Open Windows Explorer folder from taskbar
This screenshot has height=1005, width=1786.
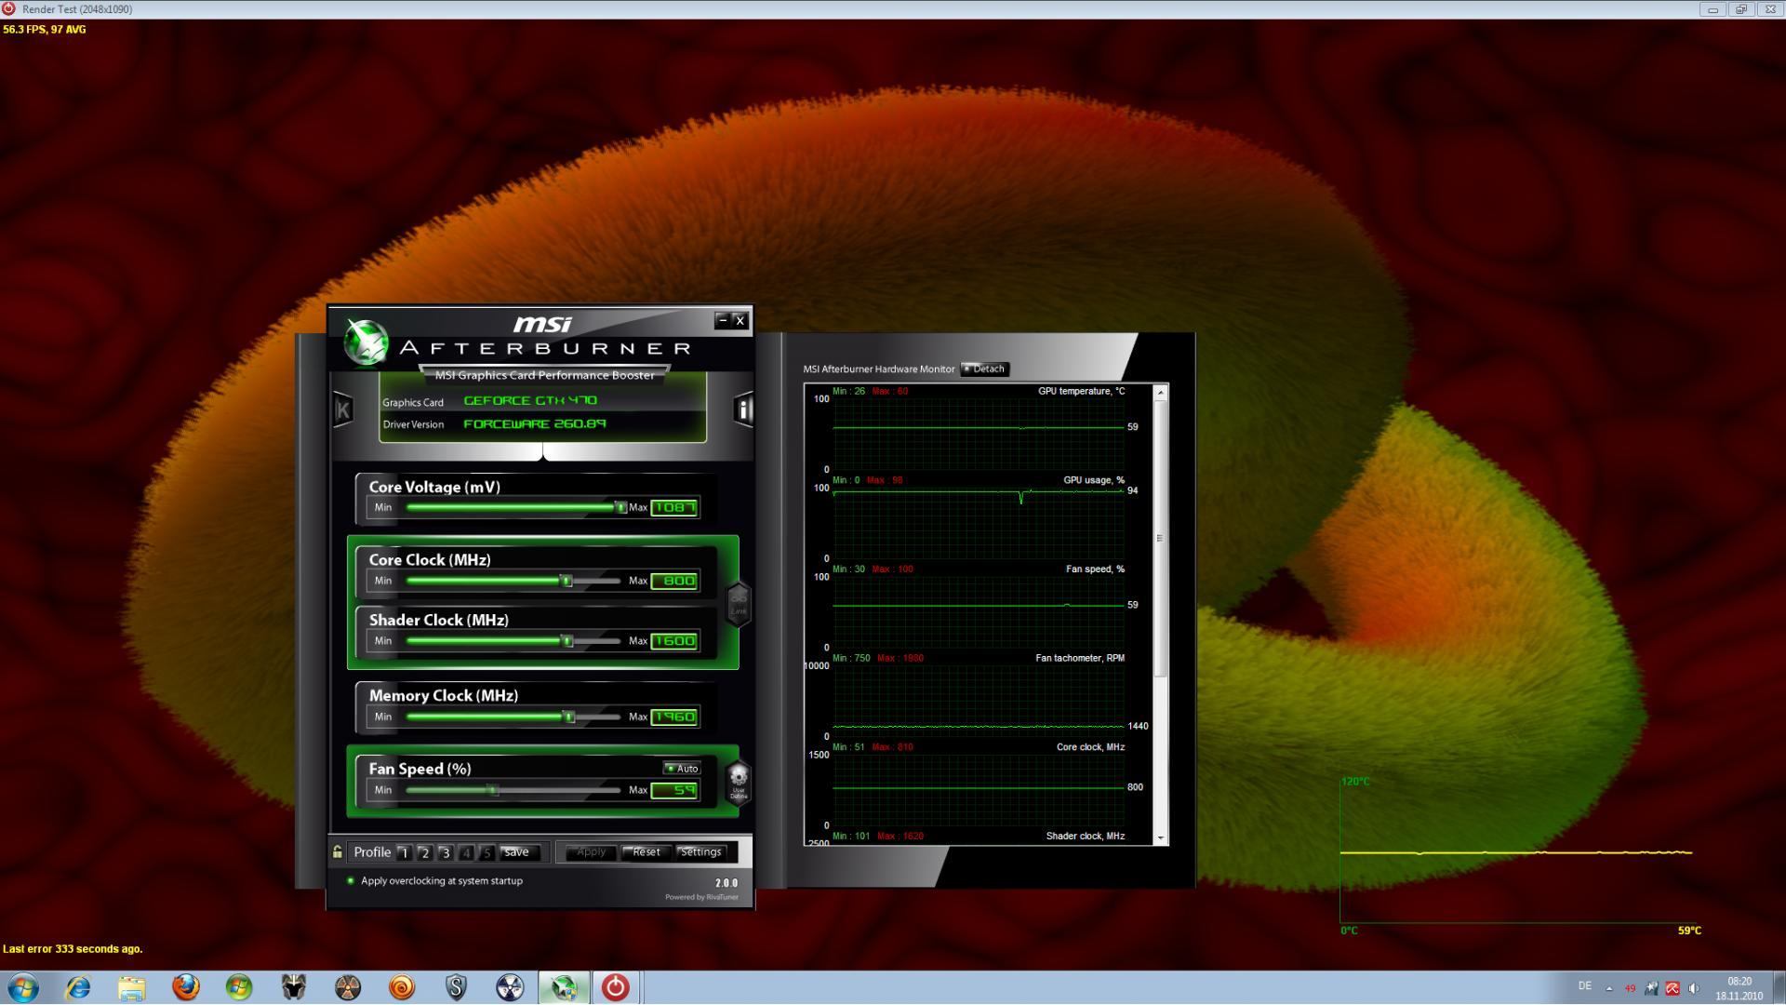[131, 987]
